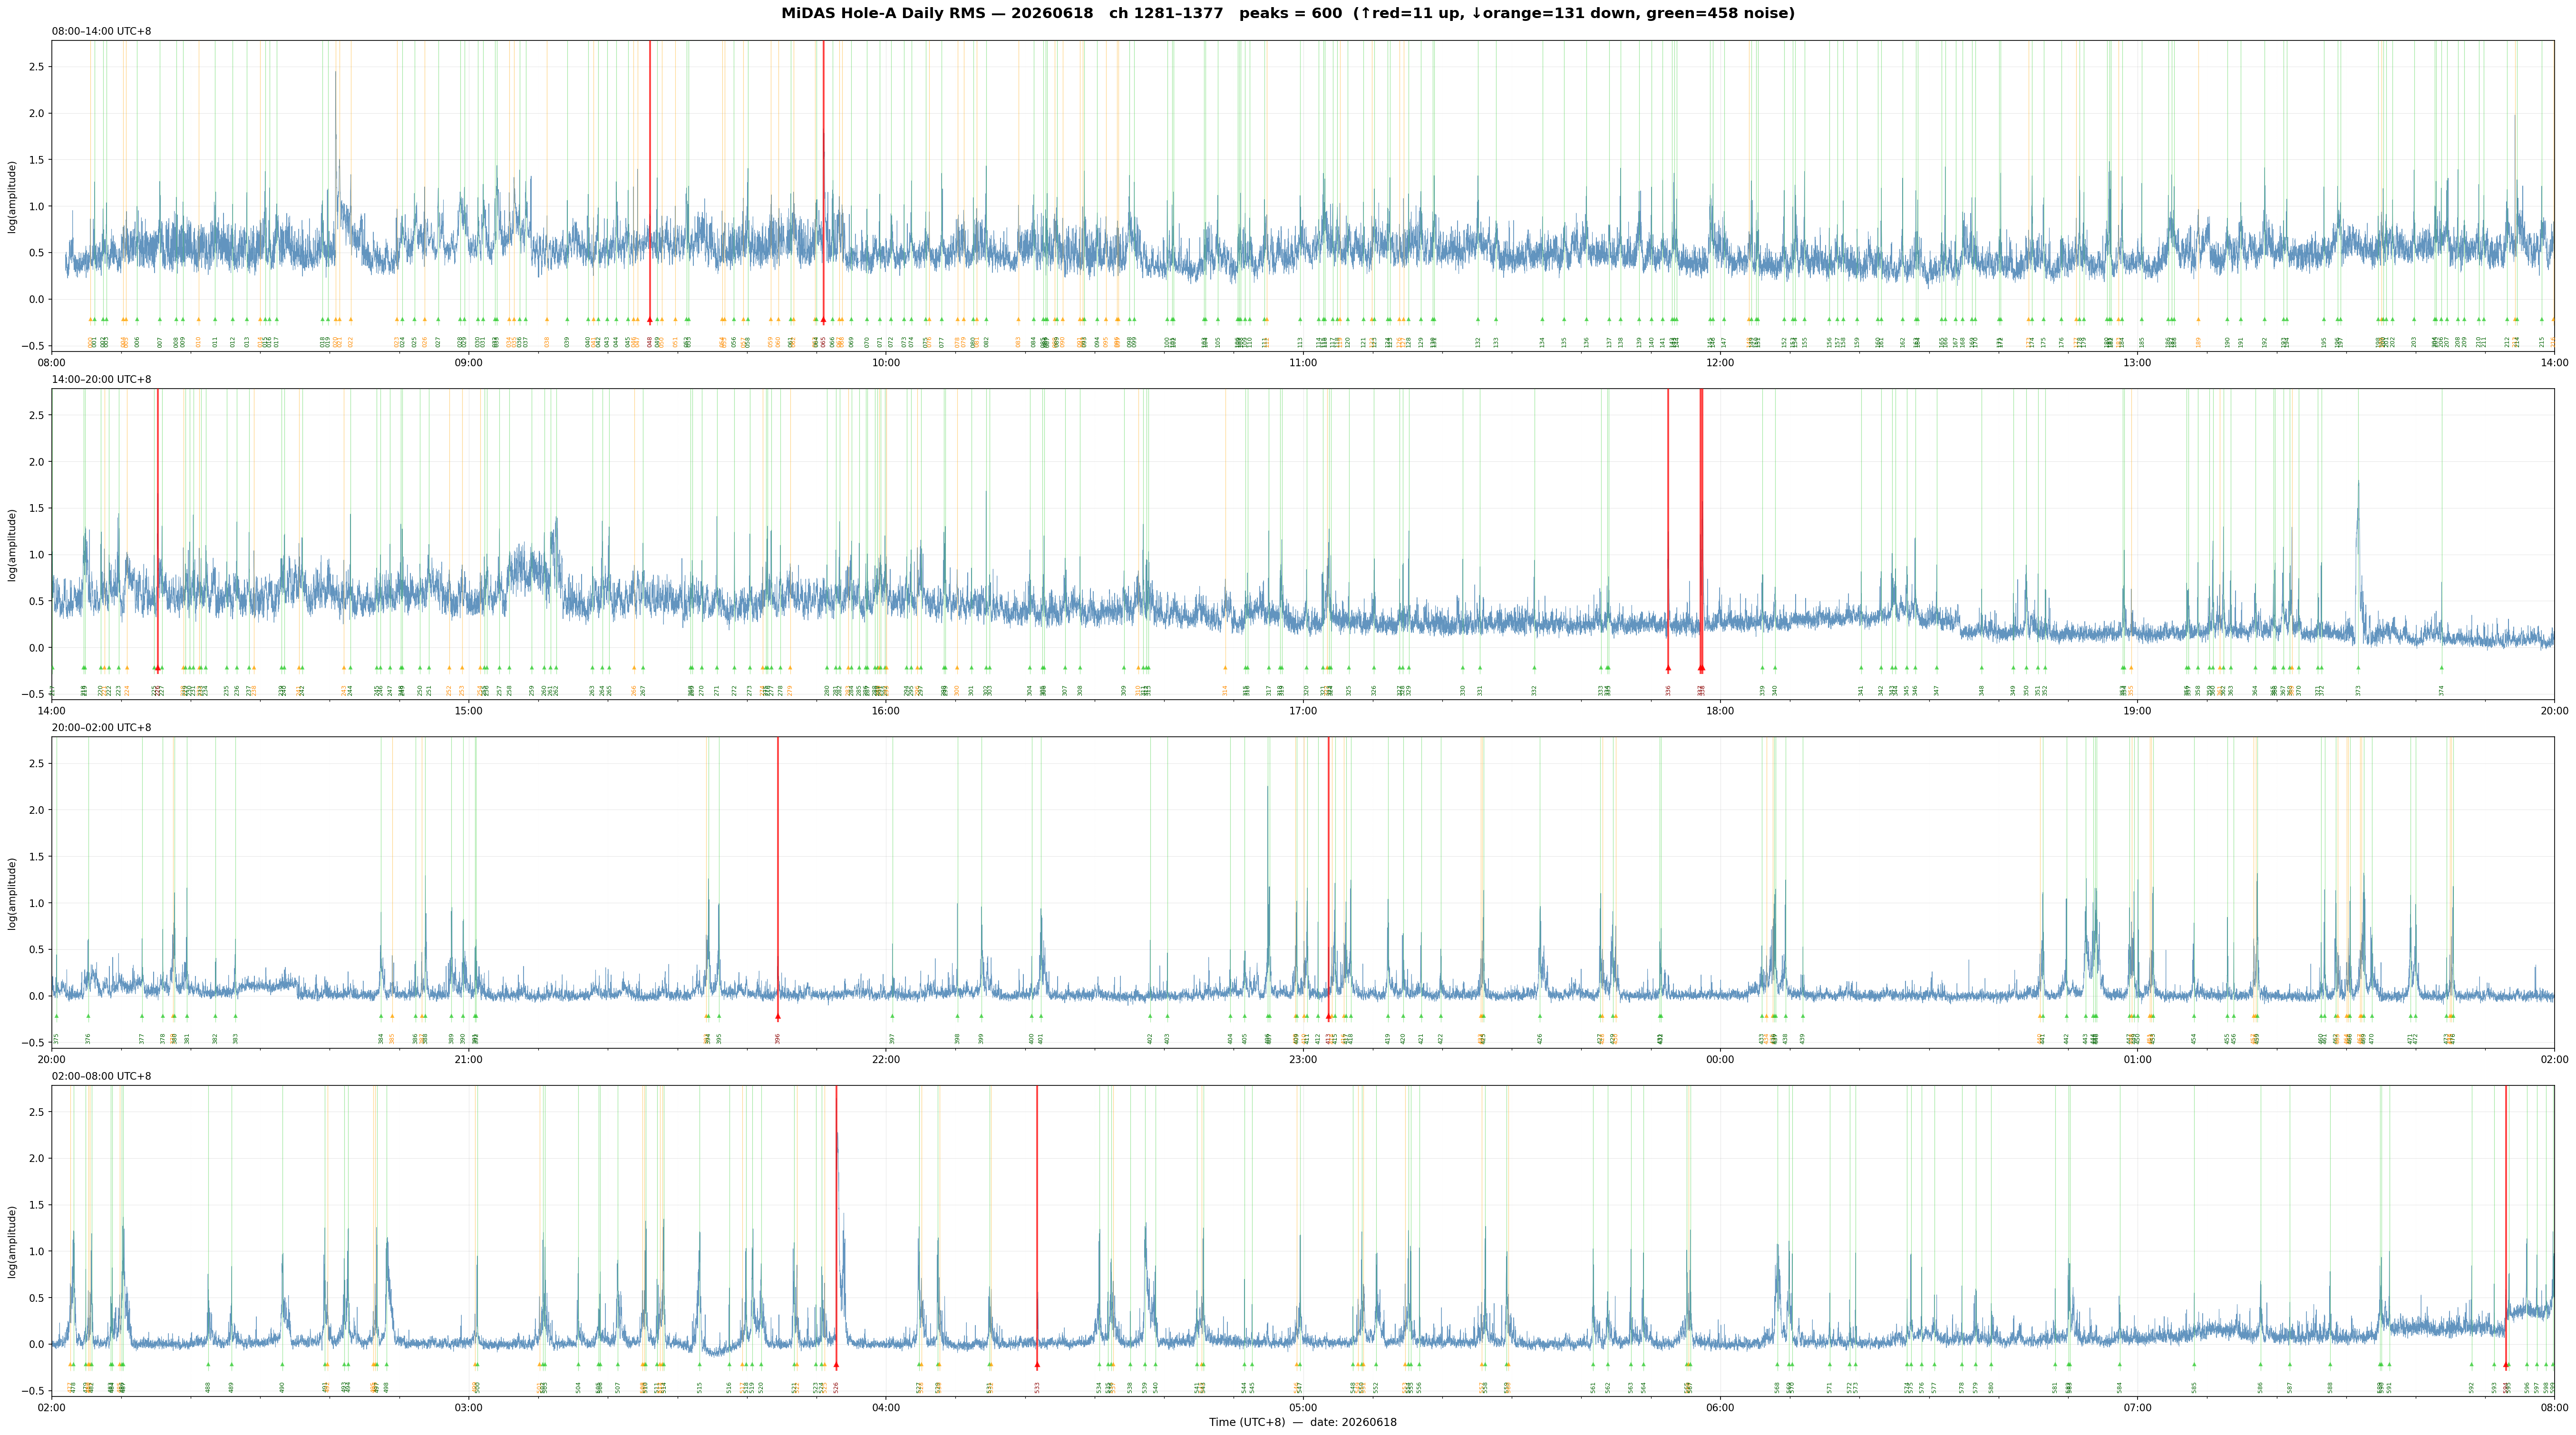Click the 0.0 y-tick in the 14:00–20:00 panel
This screenshot has width=2576, height=1435.
coord(36,648)
